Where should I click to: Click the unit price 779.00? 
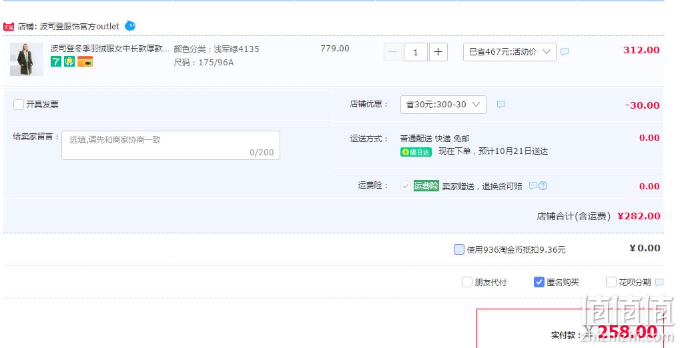tap(335, 49)
